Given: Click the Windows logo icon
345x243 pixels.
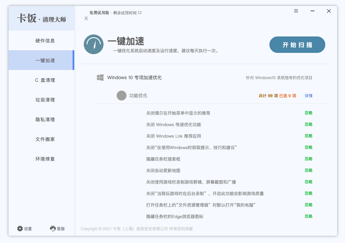Looking at the screenshot, I should 100,77.
